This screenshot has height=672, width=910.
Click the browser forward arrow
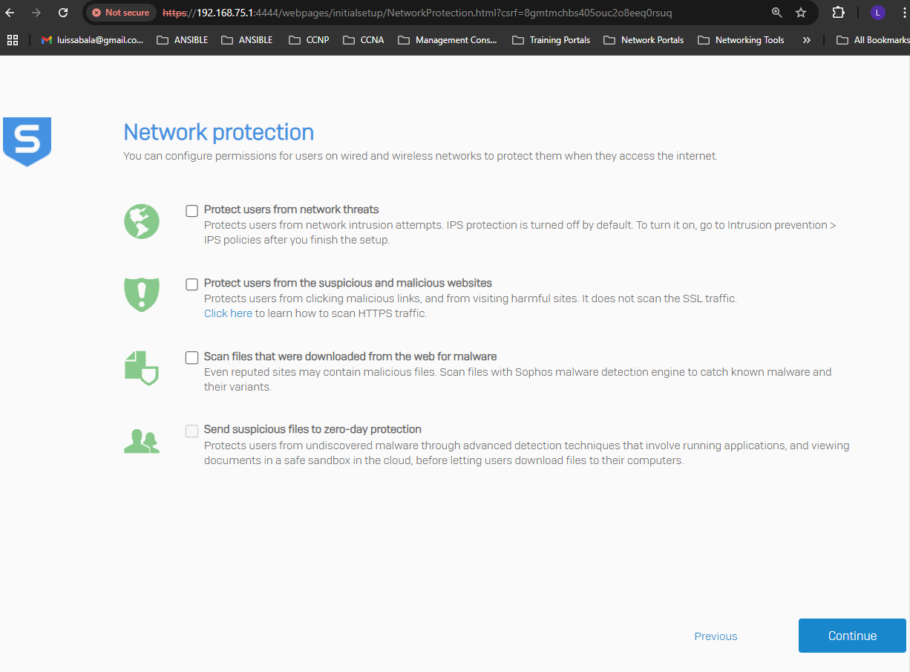tap(36, 13)
